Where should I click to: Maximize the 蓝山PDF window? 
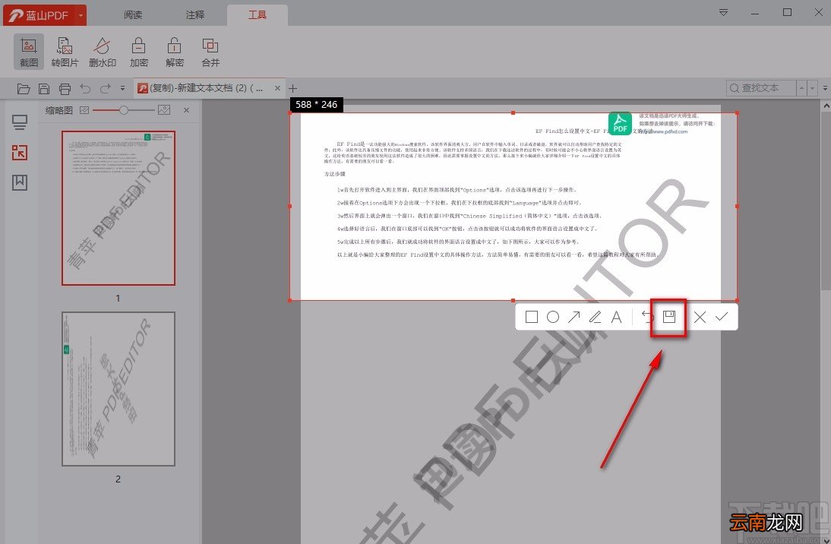pos(787,12)
